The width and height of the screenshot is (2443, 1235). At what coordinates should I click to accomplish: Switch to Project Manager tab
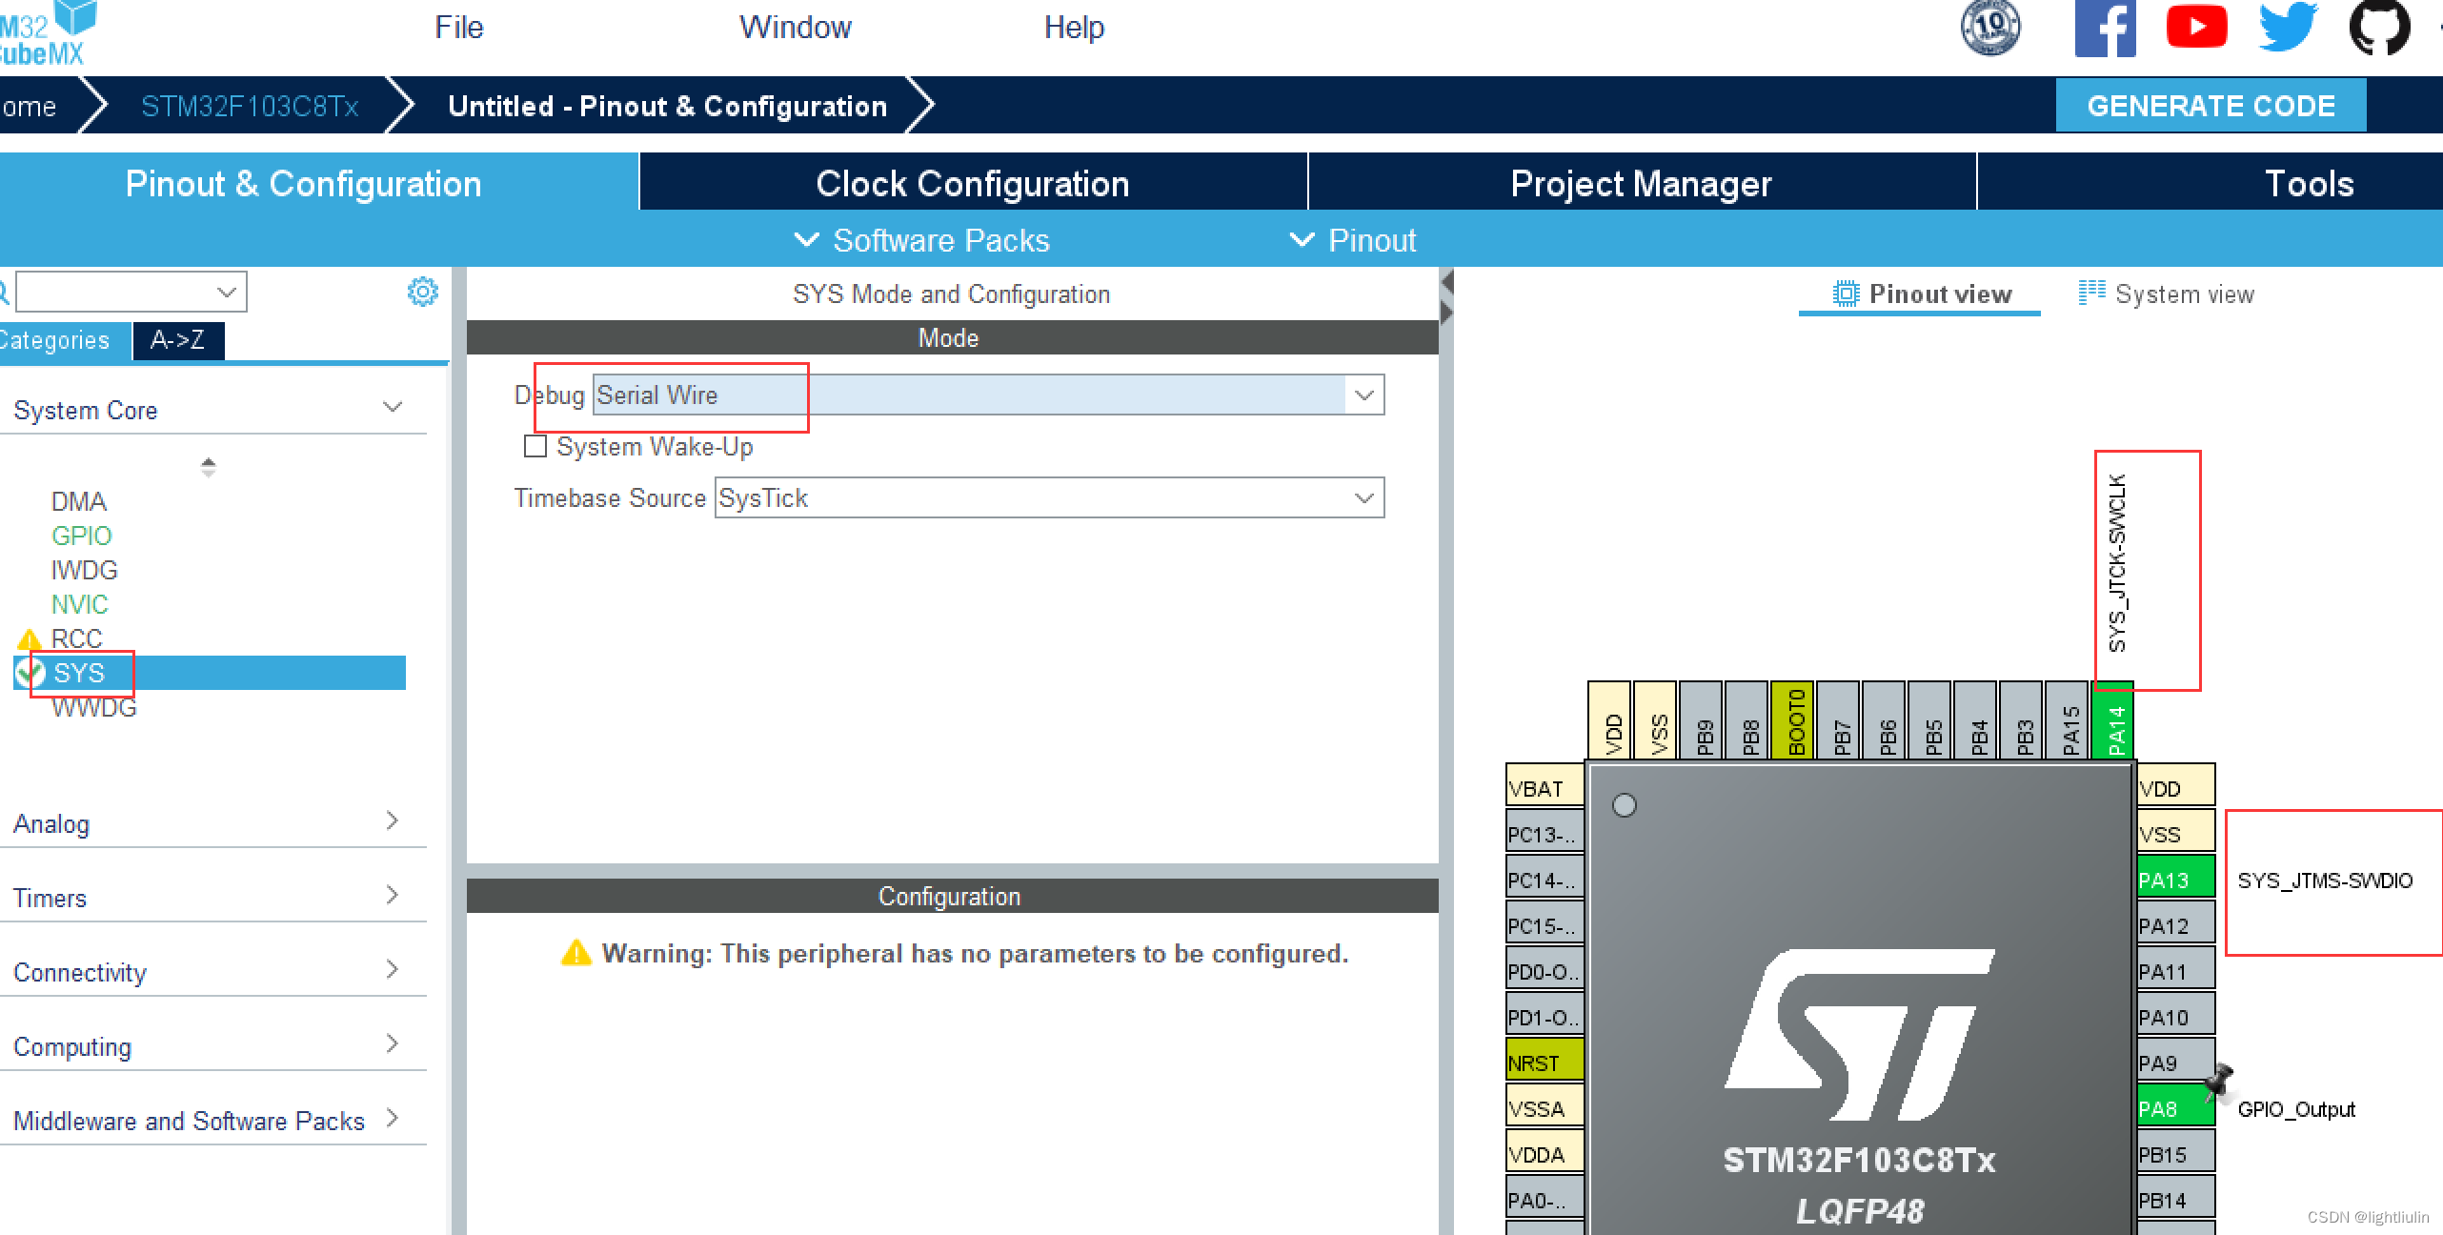[x=1642, y=183]
